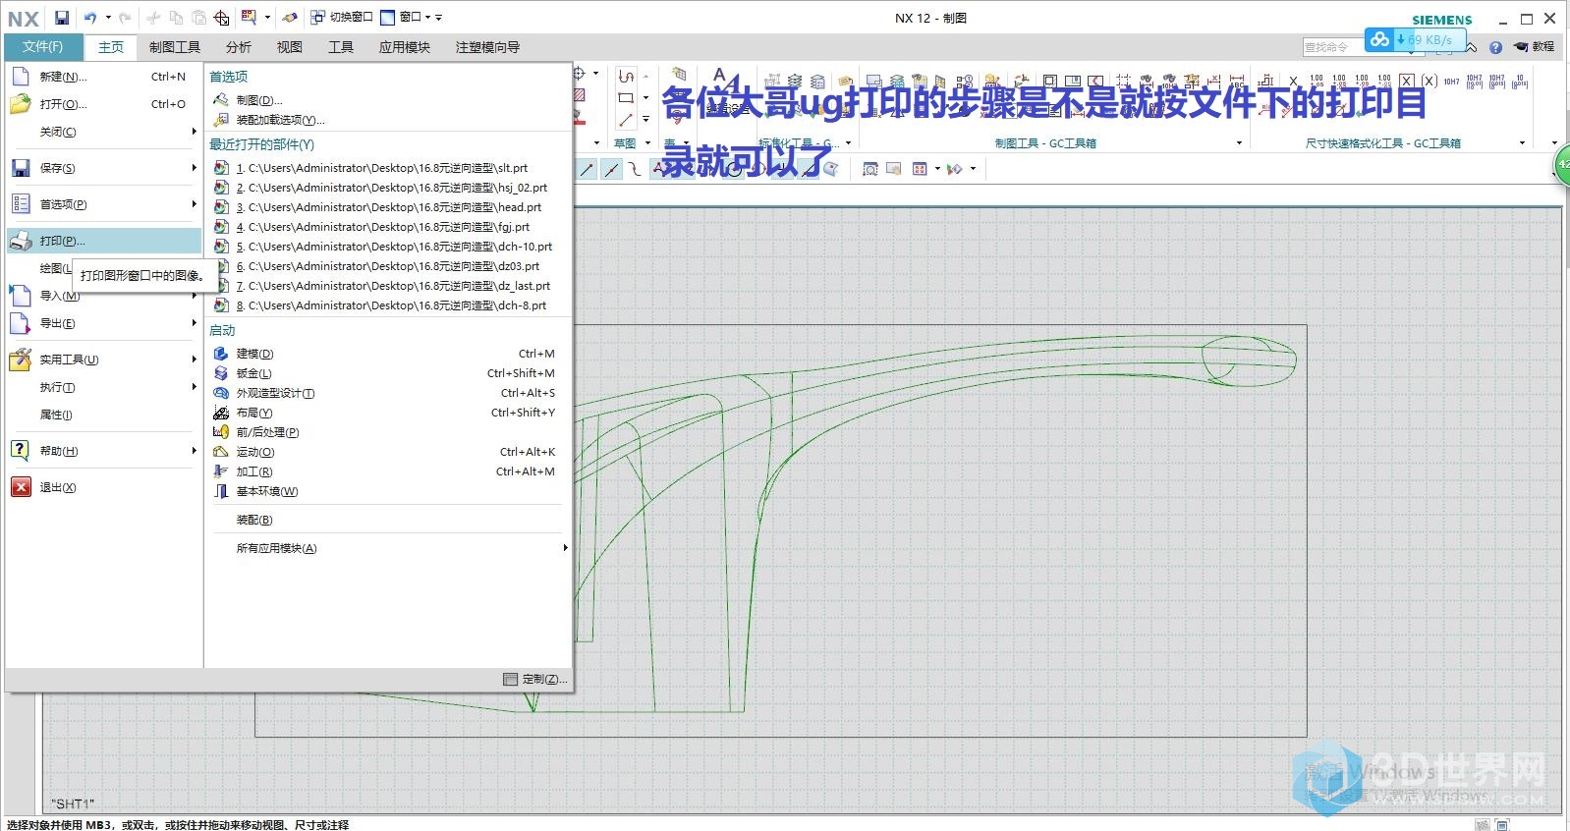The image size is (1570, 831).
Task: Click the Save disk icon in quick access toolbar
Action: (x=62, y=18)
